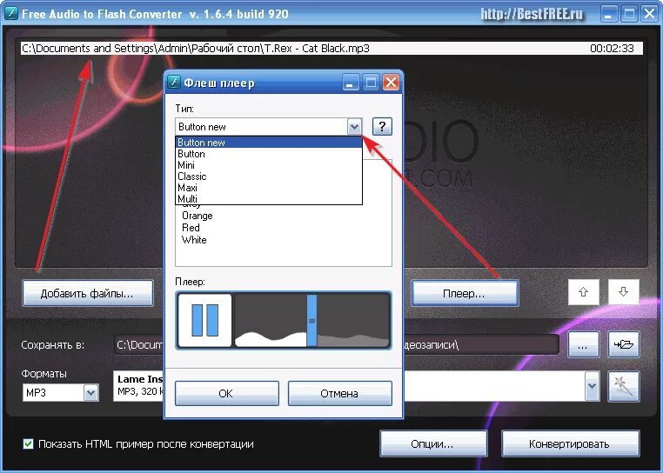Click the Плеер button
Screen dimensions: 663x473
click(x=465, y=293)
